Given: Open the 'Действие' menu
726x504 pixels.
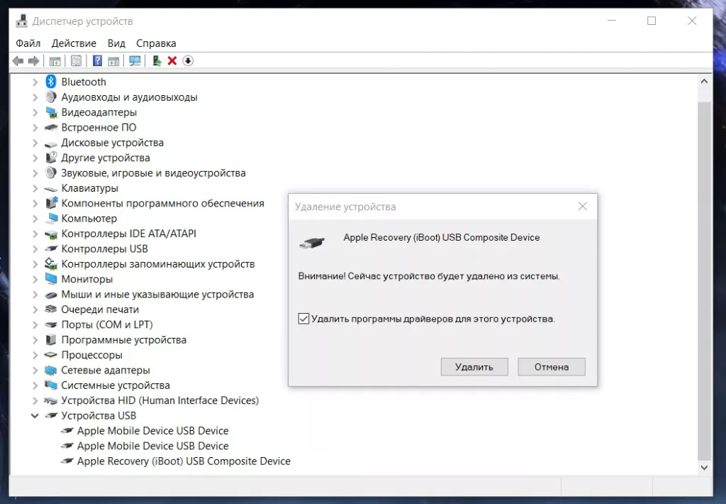Looking at the screenshot, I should click(x=74, y=43).
